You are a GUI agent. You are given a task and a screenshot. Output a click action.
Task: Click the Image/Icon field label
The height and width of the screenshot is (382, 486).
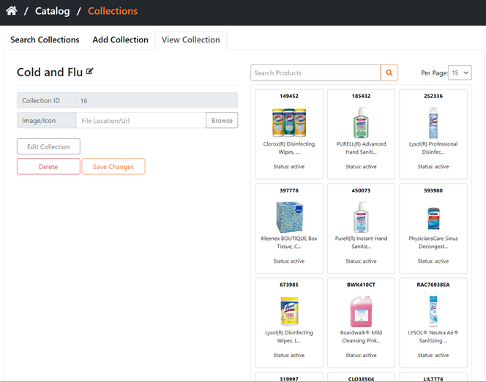pyautogui.click(x=39, y=121)
